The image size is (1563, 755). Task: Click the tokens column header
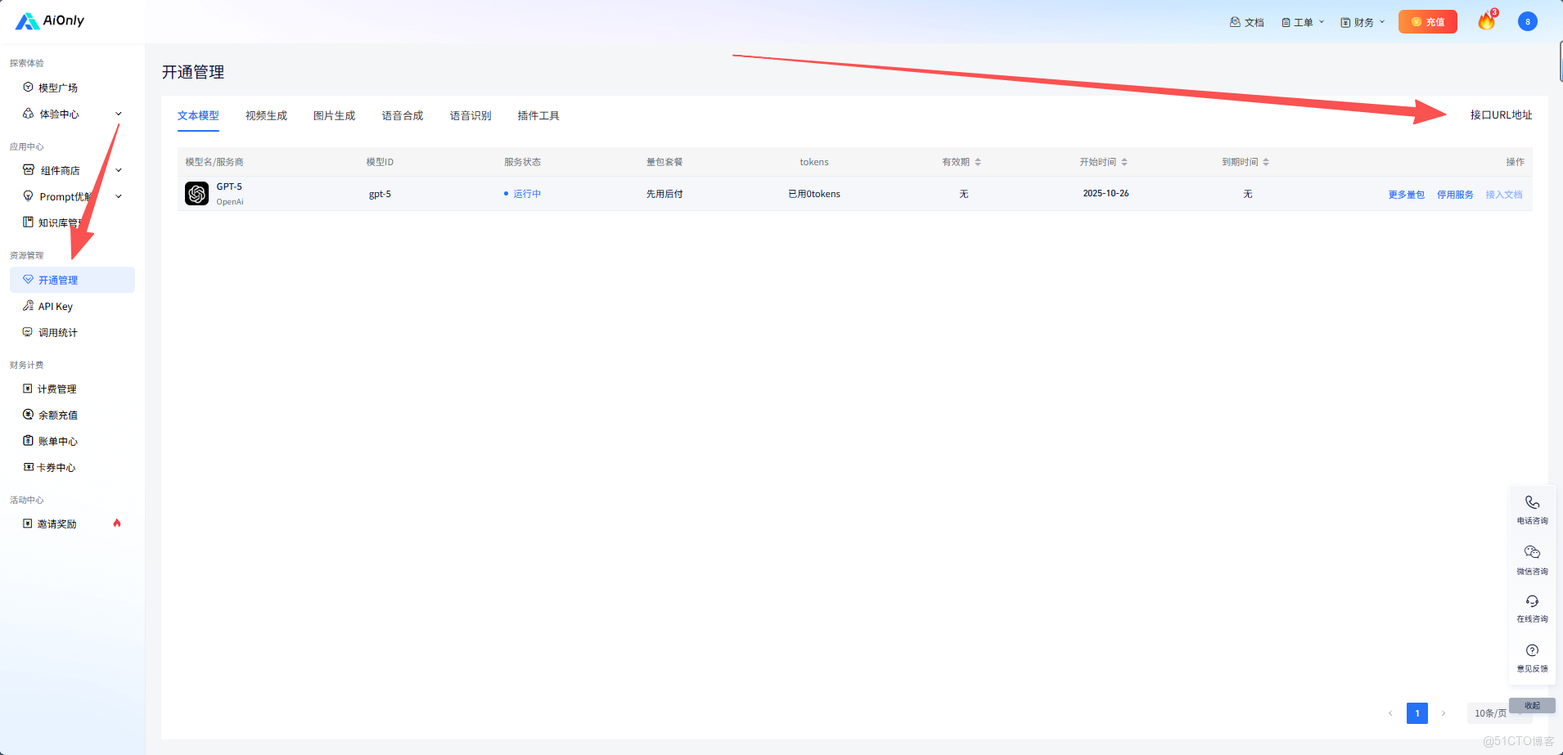click(814, 162)
